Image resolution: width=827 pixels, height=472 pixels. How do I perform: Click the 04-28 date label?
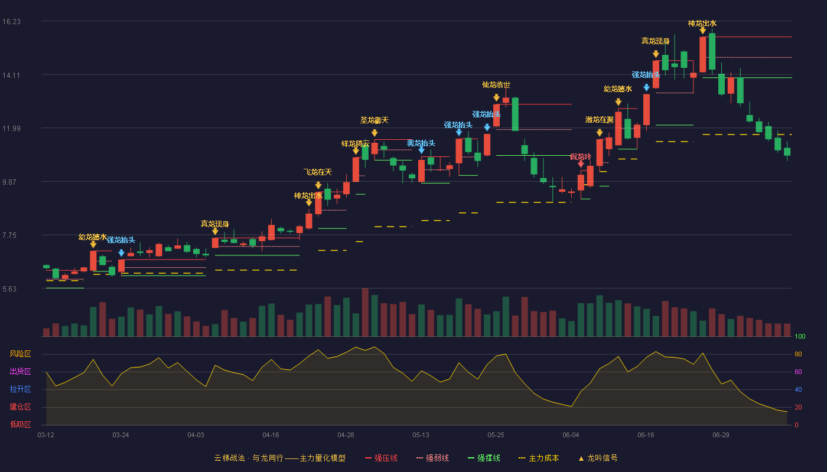pyautogui.click(x=346, y=435)
